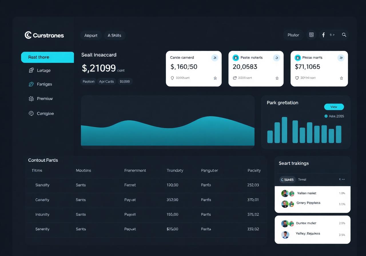Screen dimensions: 366x256
Task: Open the grid icon in top bar
Action: click(311, 35)
